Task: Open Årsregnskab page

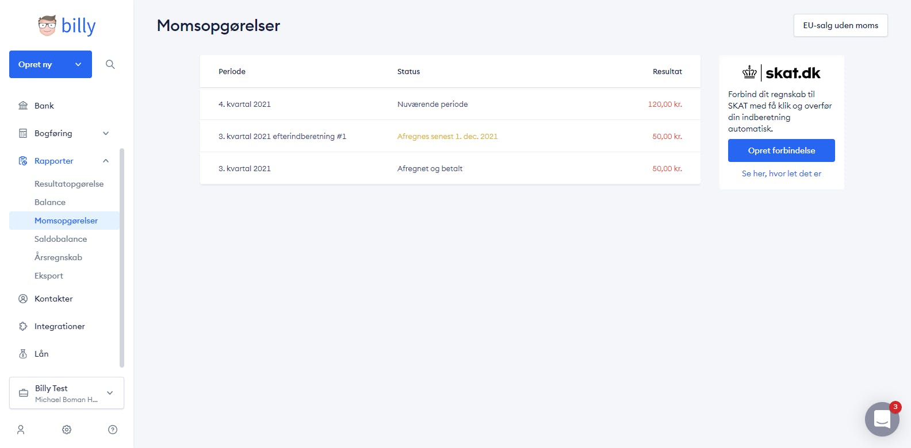Action: coord(58,257)
